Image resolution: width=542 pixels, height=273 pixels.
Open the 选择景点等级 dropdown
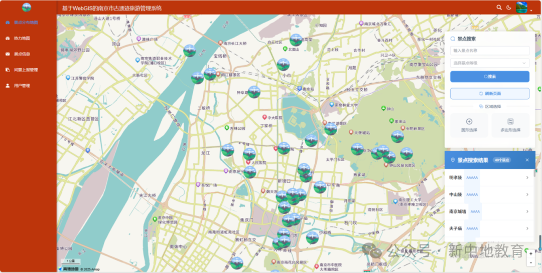[x=489, y=63]
